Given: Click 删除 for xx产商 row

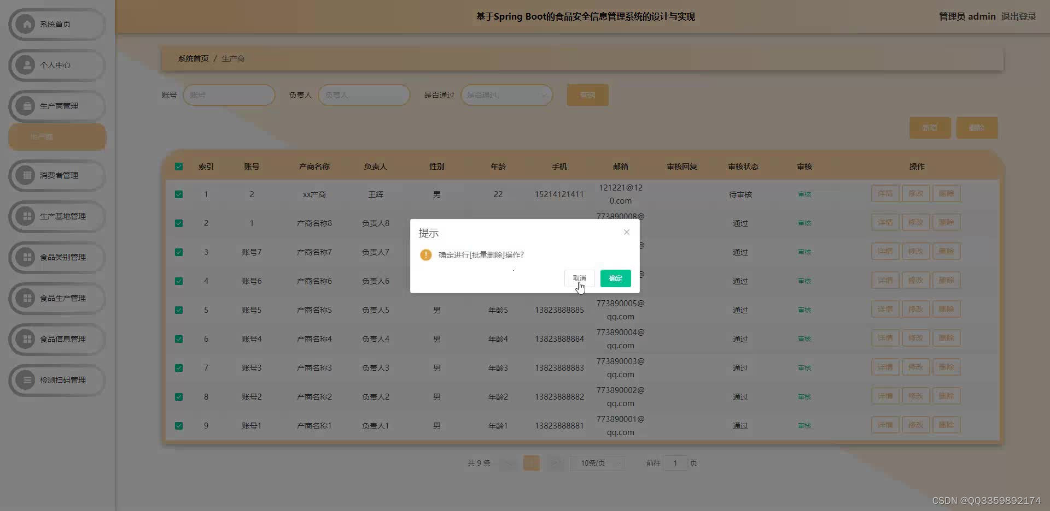Looking at the screenshot, I should pyautogui.click(x=946, y=193).
